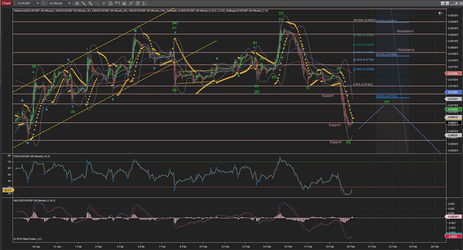The height and width of the screenshot is (250, 463).
Task: Click the blue 0.87385 price marker
Action: coord(453,92)
